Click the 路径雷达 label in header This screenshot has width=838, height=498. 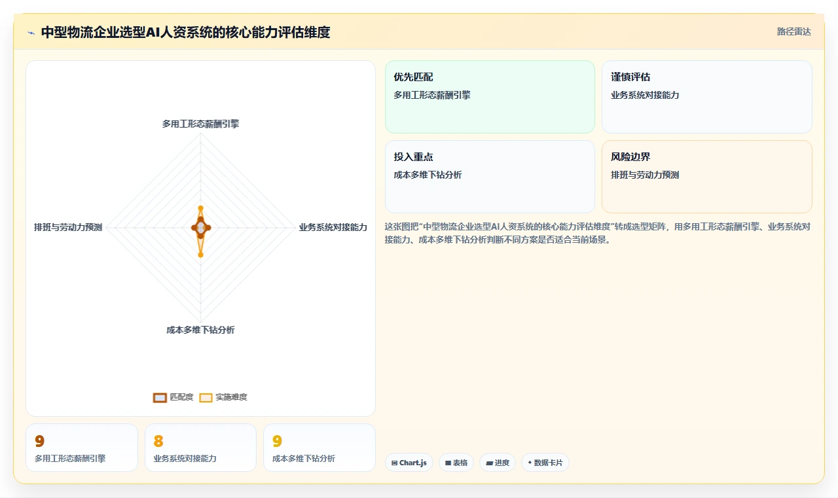click(793, 31)
